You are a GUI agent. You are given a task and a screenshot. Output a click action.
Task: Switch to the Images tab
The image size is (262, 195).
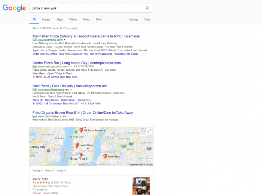pyautogui.click(x=46, y=19)
